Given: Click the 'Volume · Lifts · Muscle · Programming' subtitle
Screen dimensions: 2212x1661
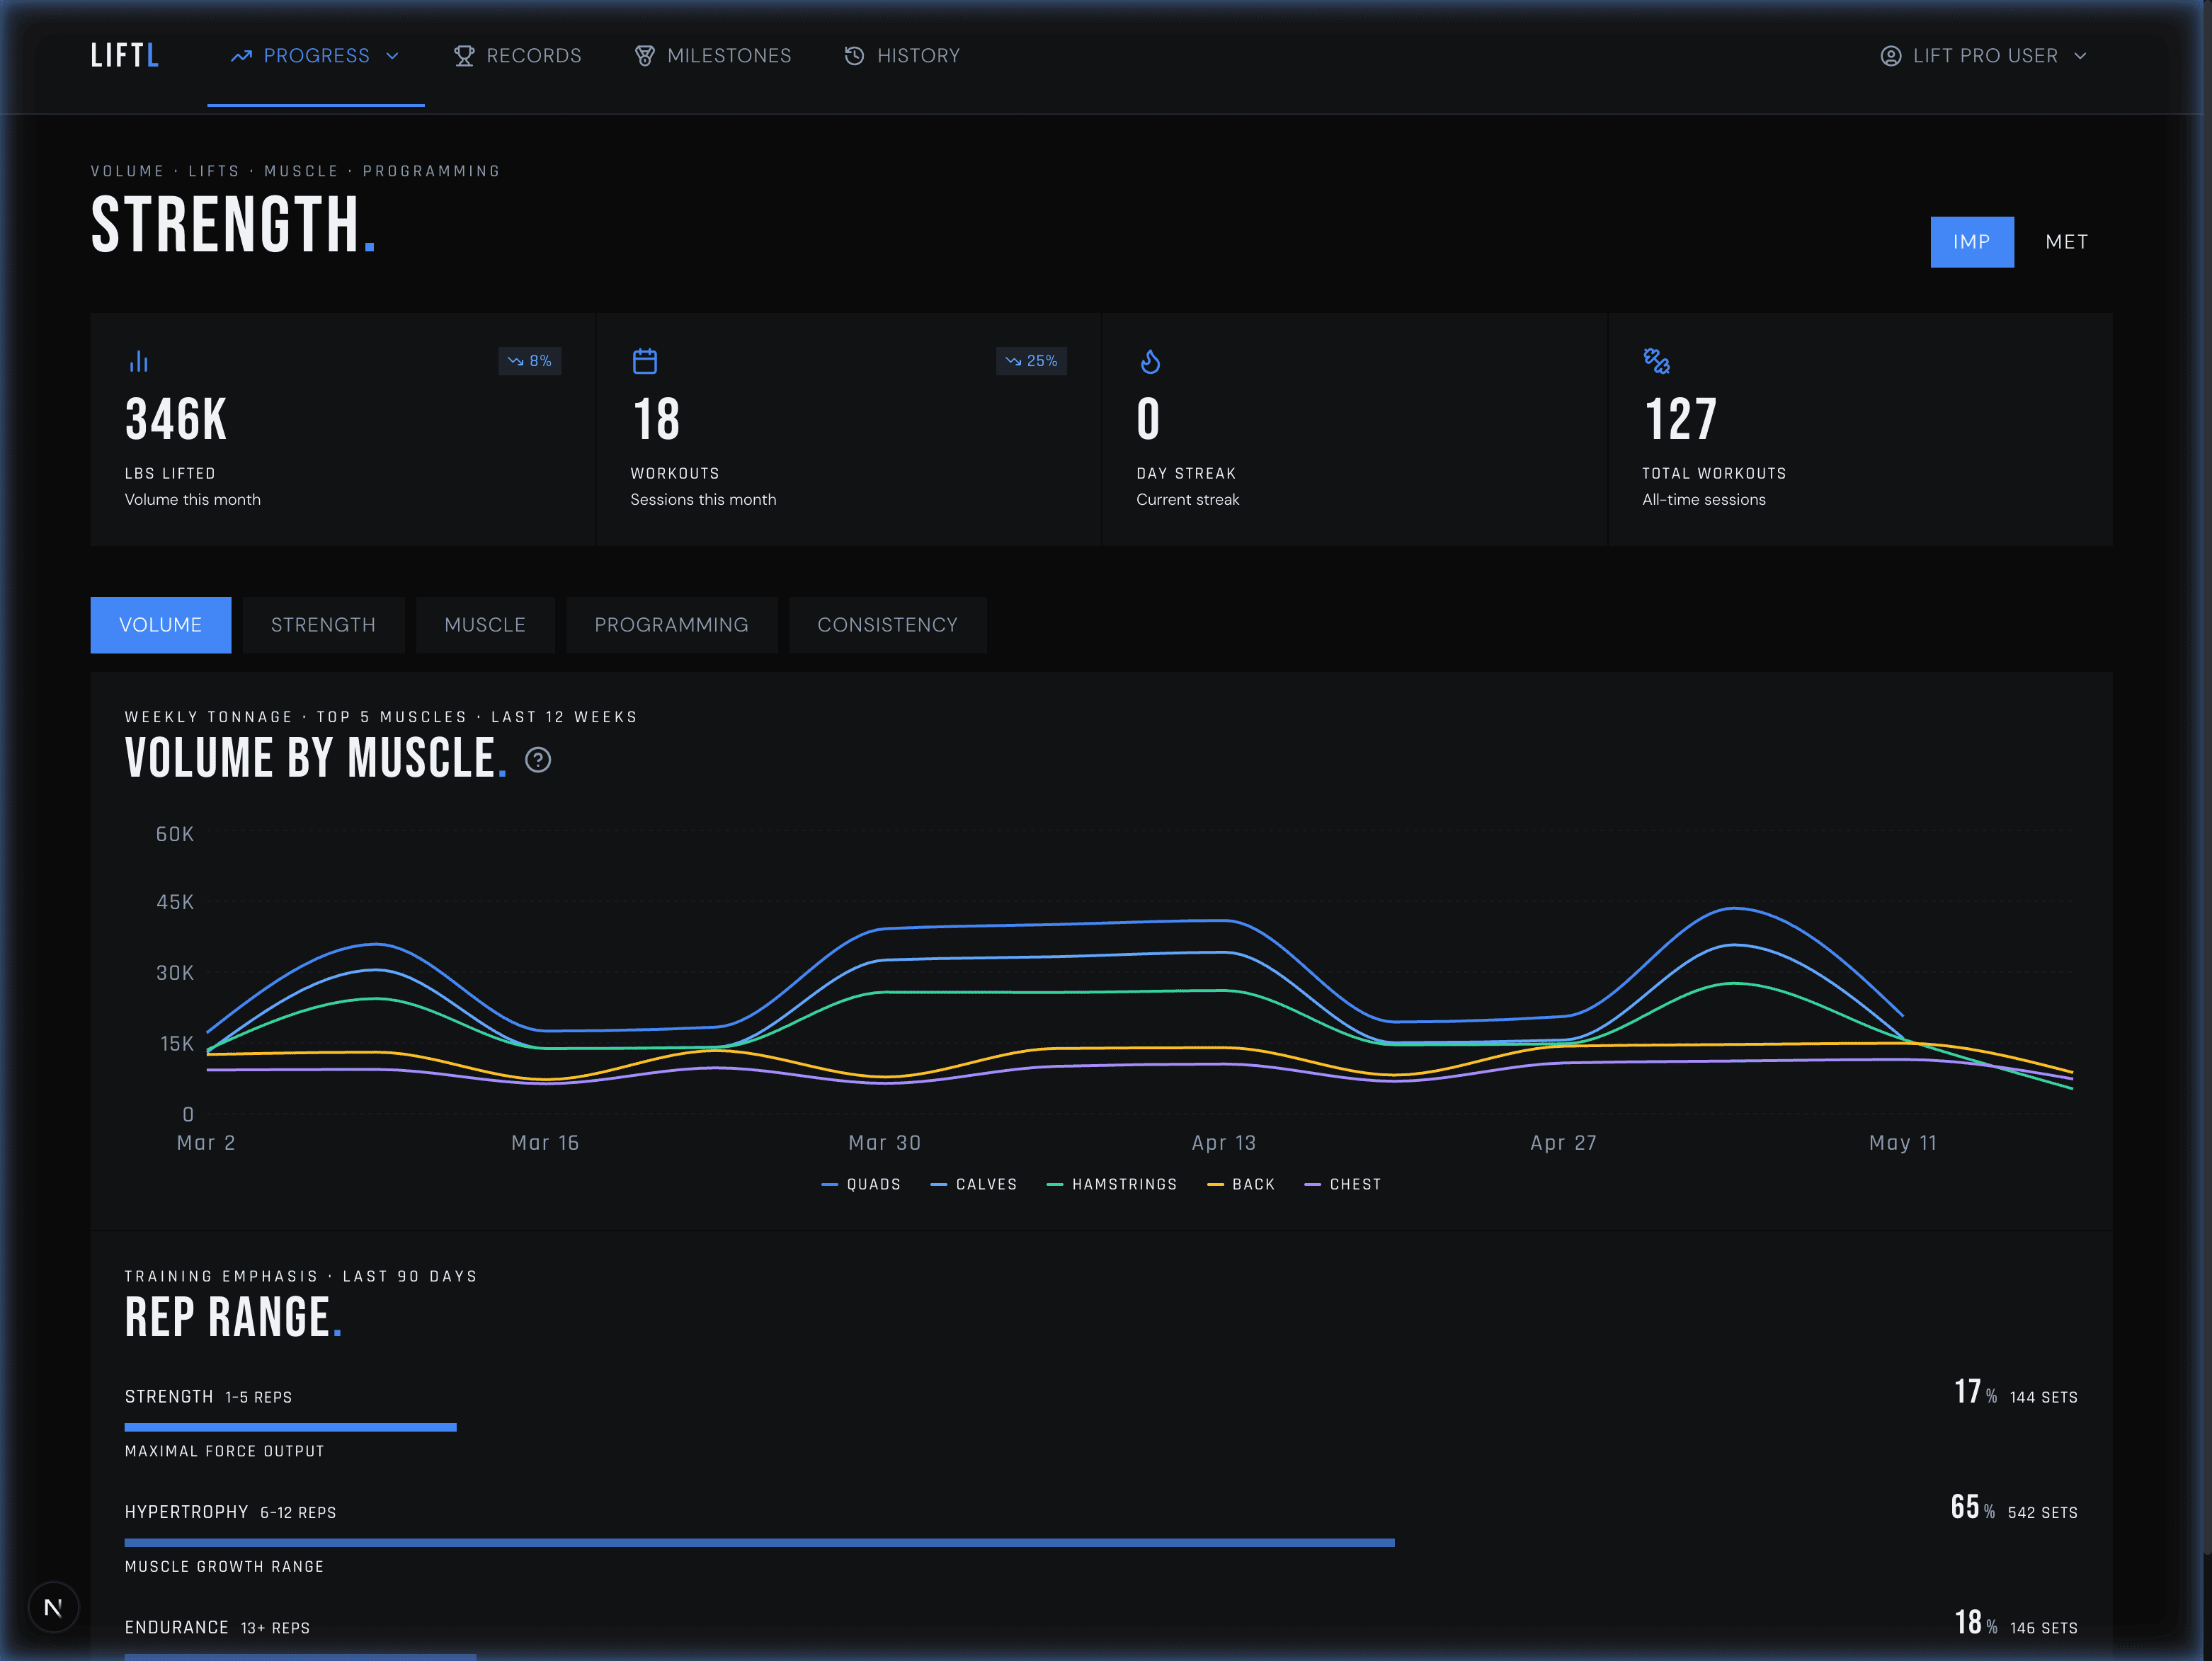Looking at the screenshot, I should click(295, 171).
